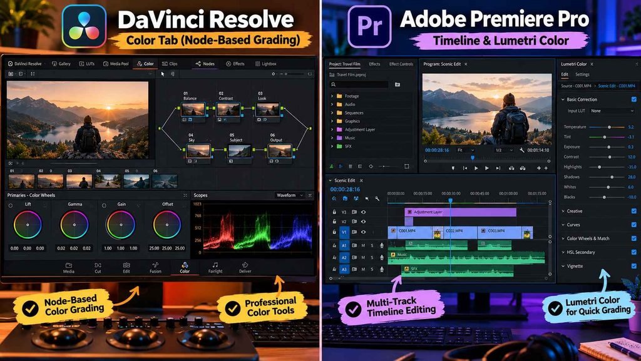Image resolution: width=641 pixels, height=361 pixels.
Task: Step back one frame in the Program monitor
Action: click(465, 168)
